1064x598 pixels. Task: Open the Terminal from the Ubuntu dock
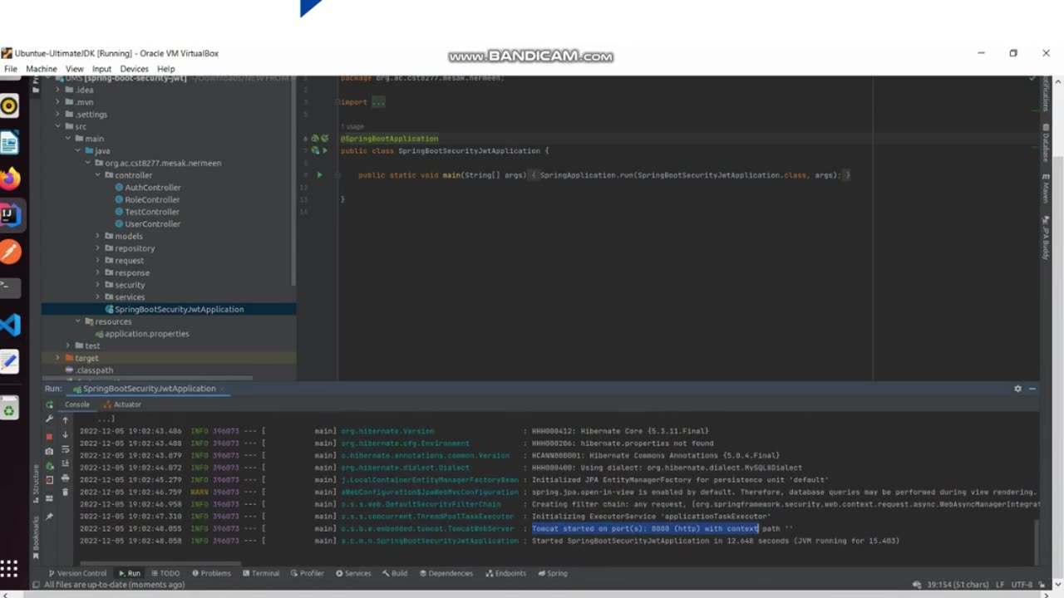[10, 288]
